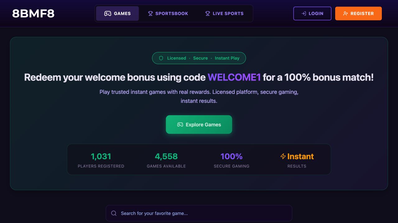398x223 pixels.
Task: Click the trophy icon beside Sportsbook
Action: coord(150,14)
